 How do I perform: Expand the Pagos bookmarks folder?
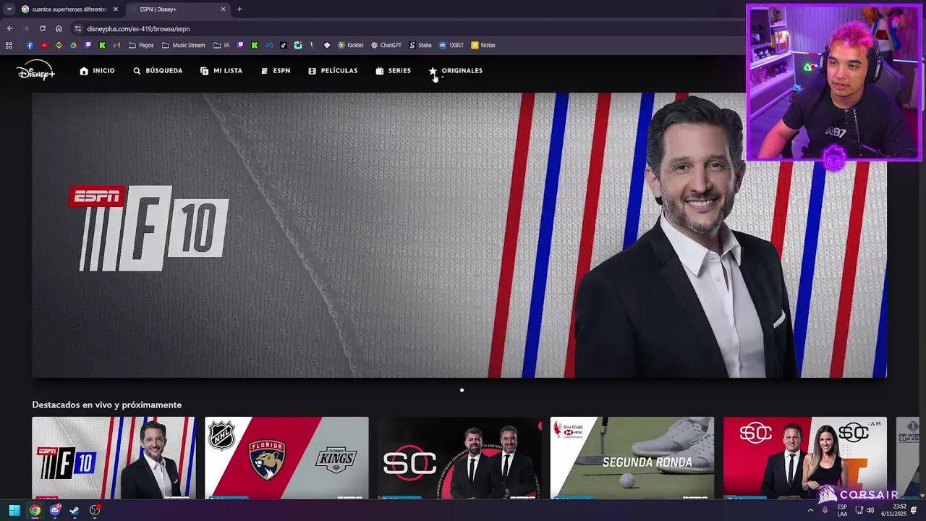click(x=141, y=45)
